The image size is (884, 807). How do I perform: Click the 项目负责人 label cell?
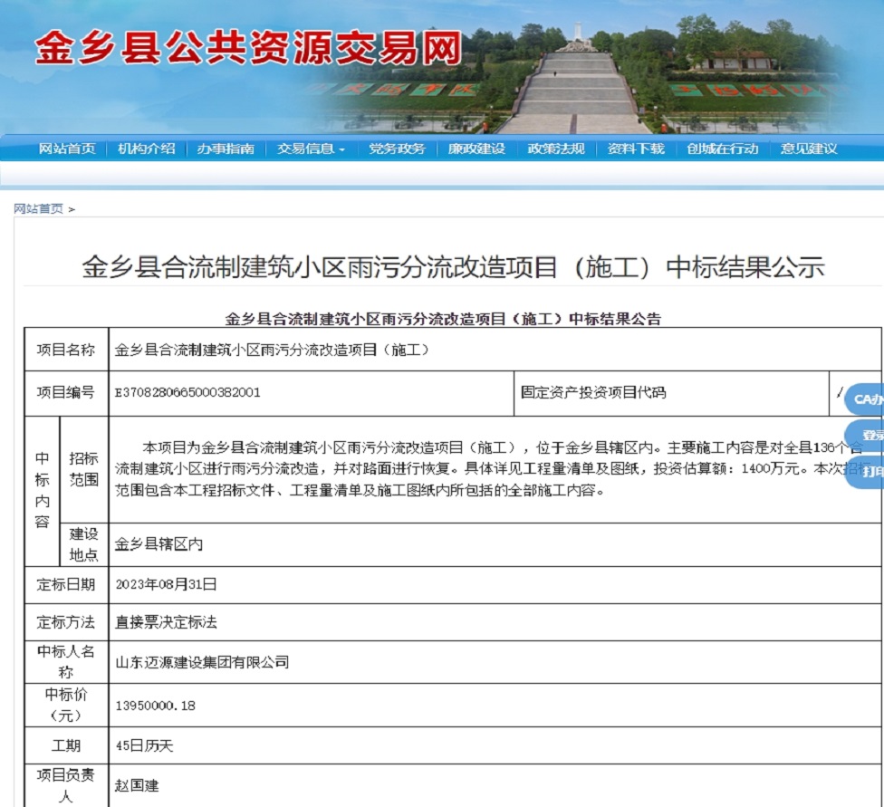pyautogui.click(x=66, y=785)
